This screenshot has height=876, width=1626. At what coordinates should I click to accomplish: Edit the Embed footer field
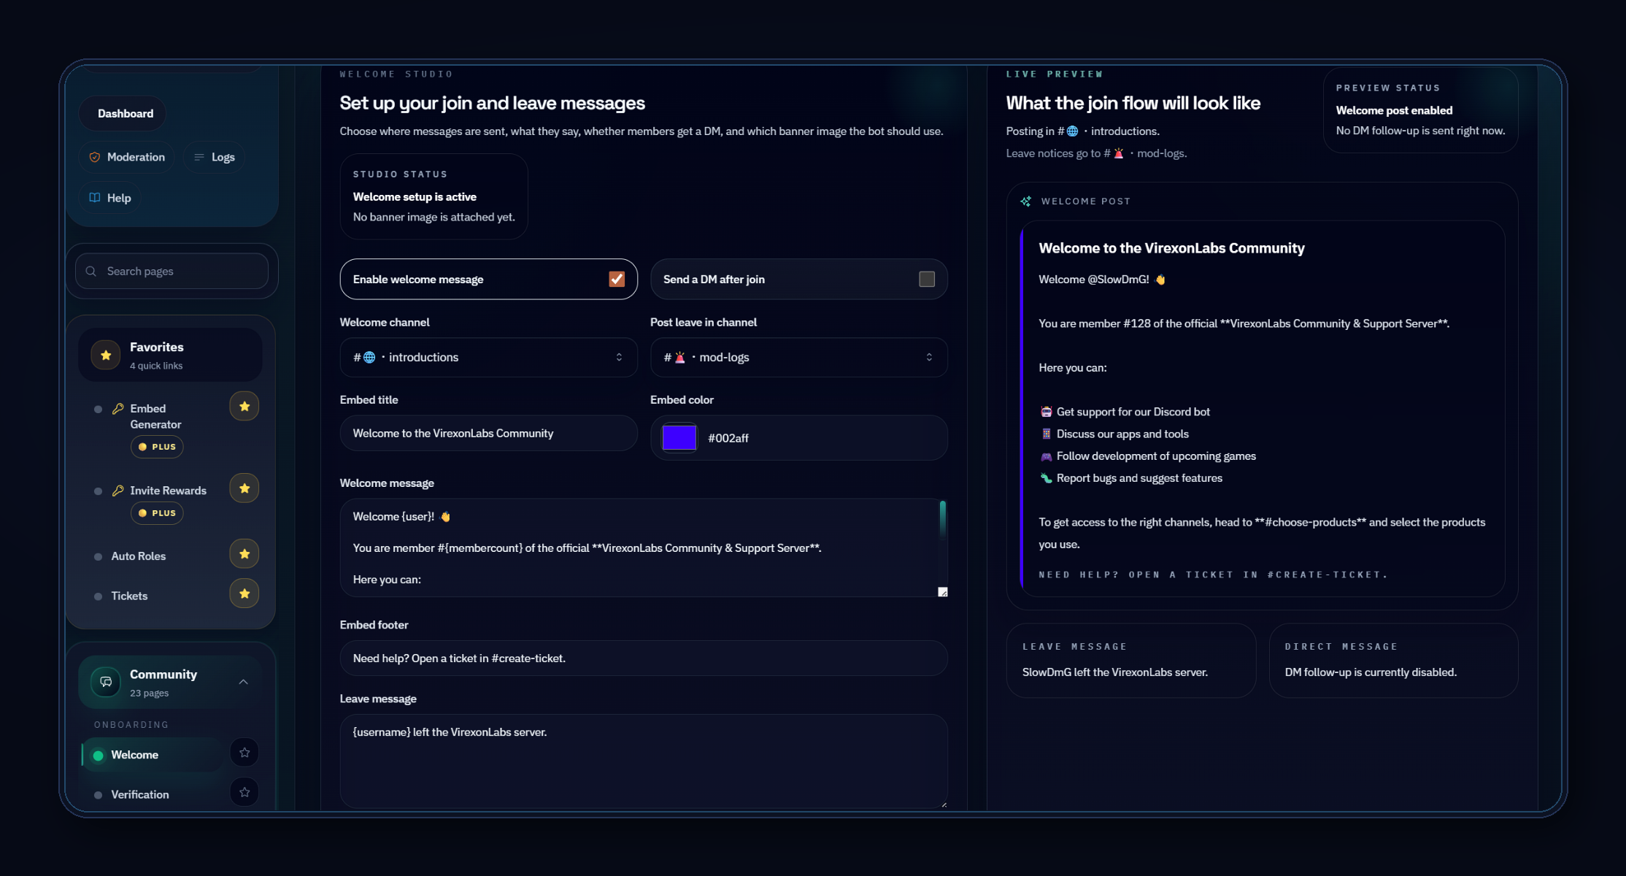click(x=644, y=658)
